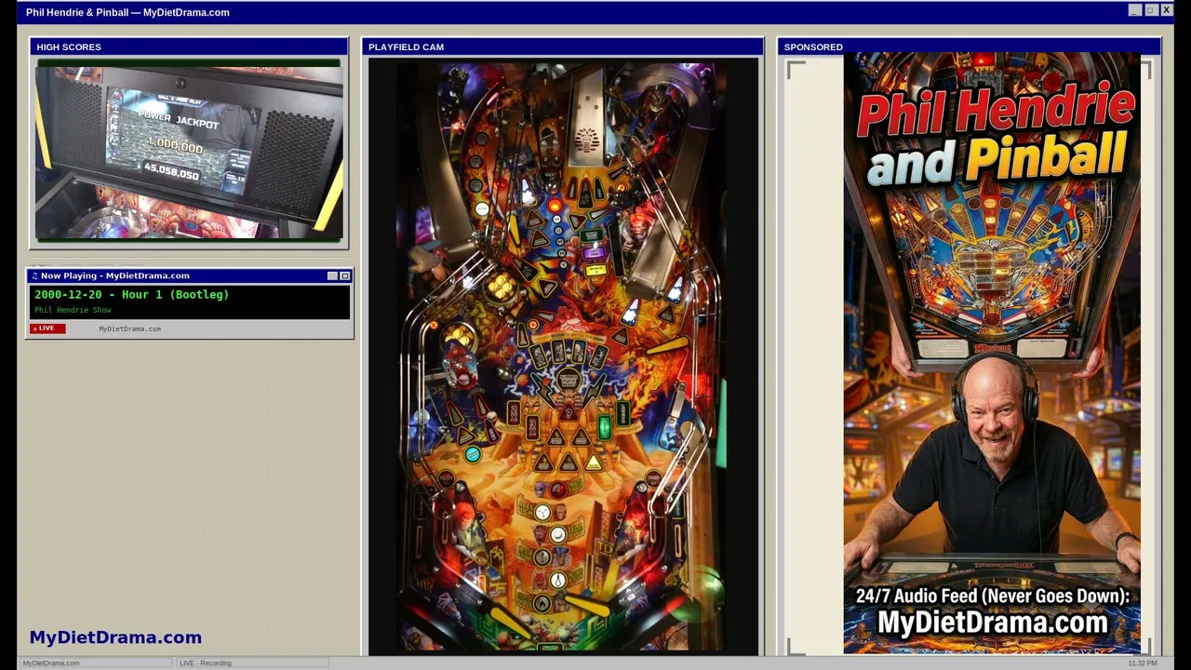Select the SPONSORED panel header

[969, 47]
